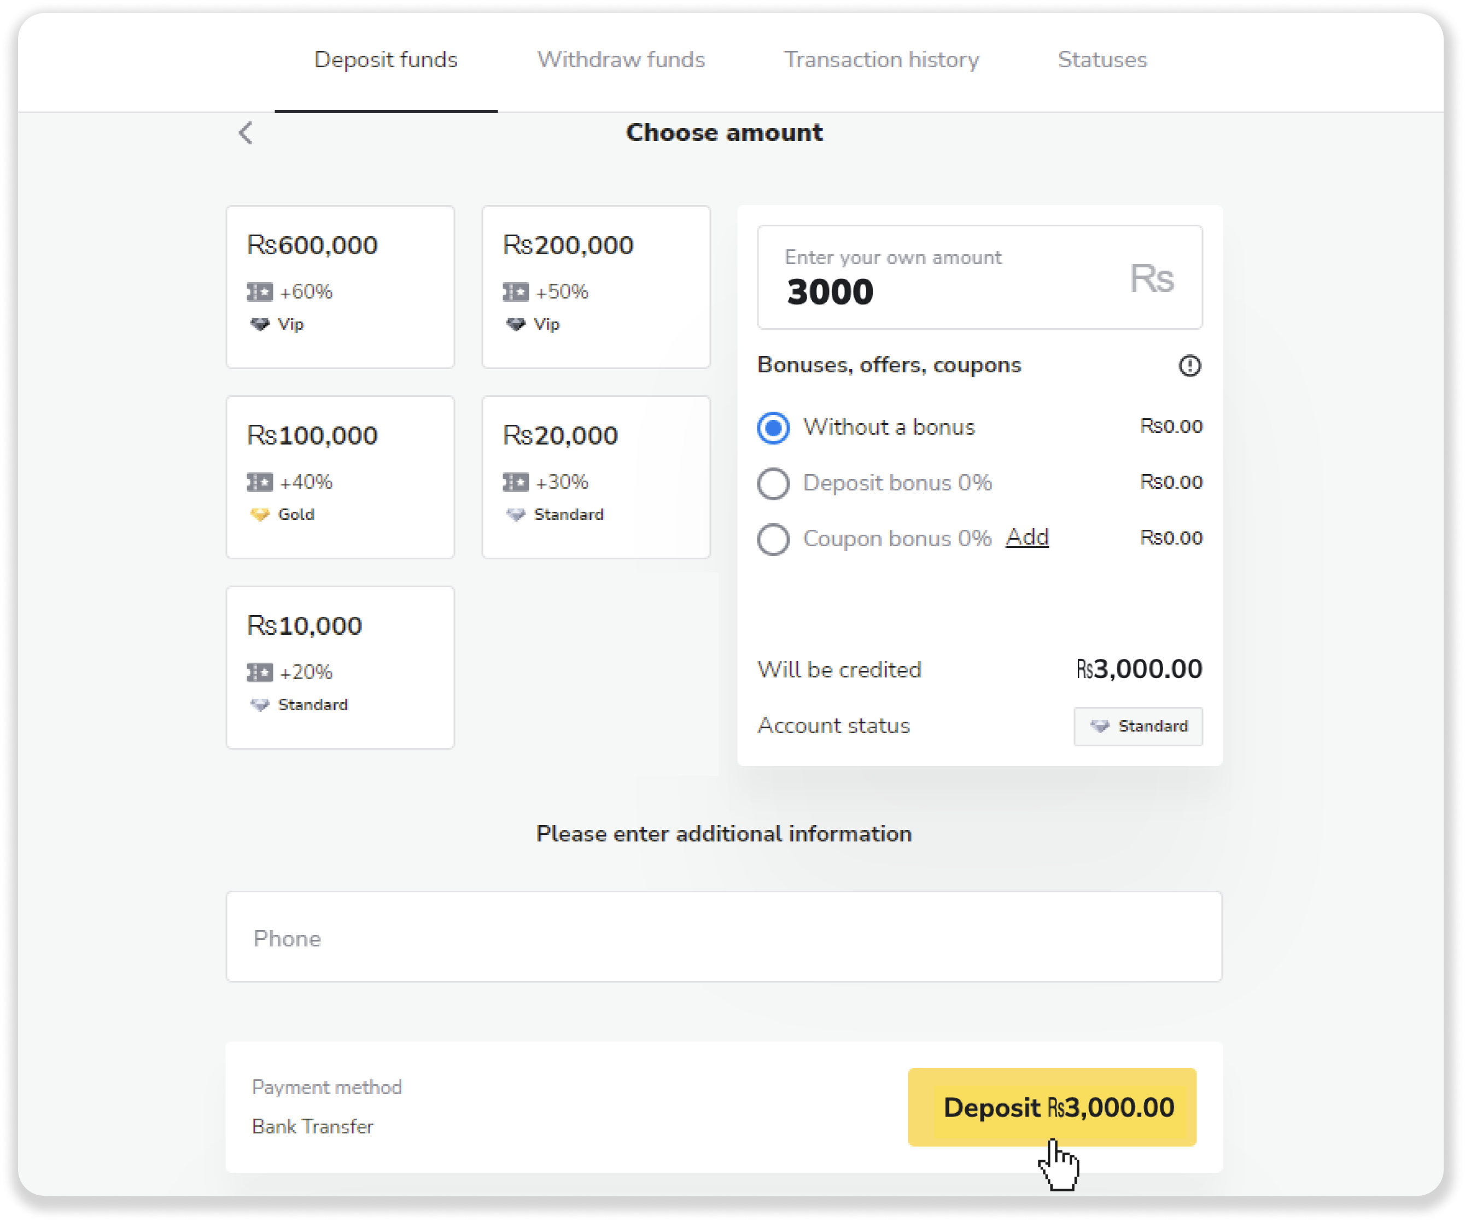This screenshot has height=1222, width=1465.
Task: Click the Add coupon link
Action: click(1027, 537)
